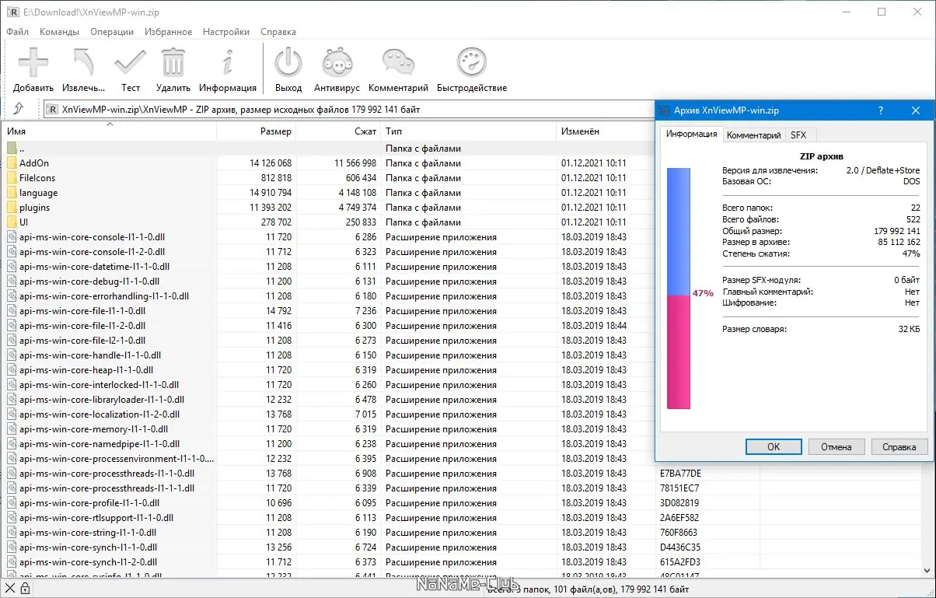This screenshot has height=598, width=936.
Task: Open the Файл menu
Action: [17, 32]
